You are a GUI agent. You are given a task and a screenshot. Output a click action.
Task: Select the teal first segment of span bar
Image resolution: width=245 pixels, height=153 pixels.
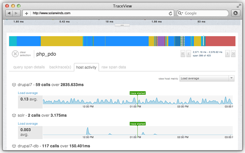(x=13, y=41)
